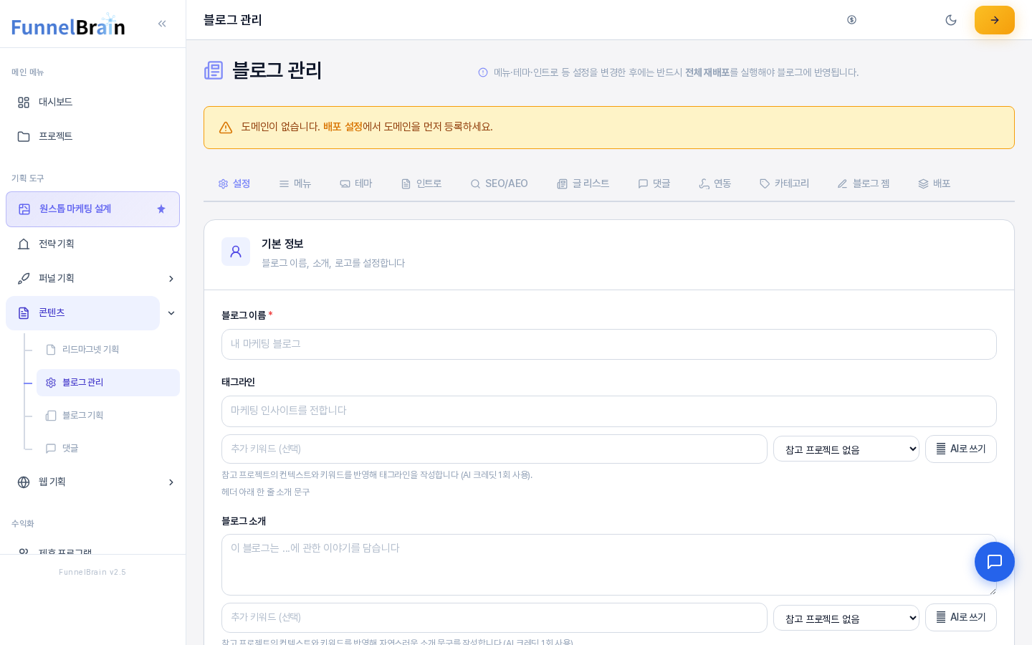Viewport: 1032px width, 645px height.
Task: Open 블로그 소개 참고 프로젝트 dropdown
Action: [x=846, y=618]
